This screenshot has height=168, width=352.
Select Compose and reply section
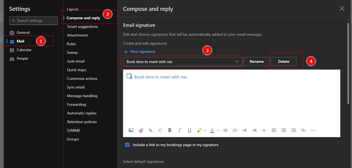(83, 18)
